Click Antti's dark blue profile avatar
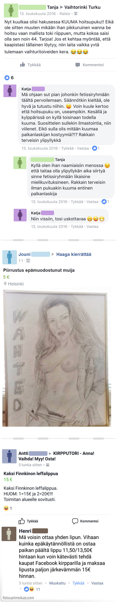 click(9, 457)
